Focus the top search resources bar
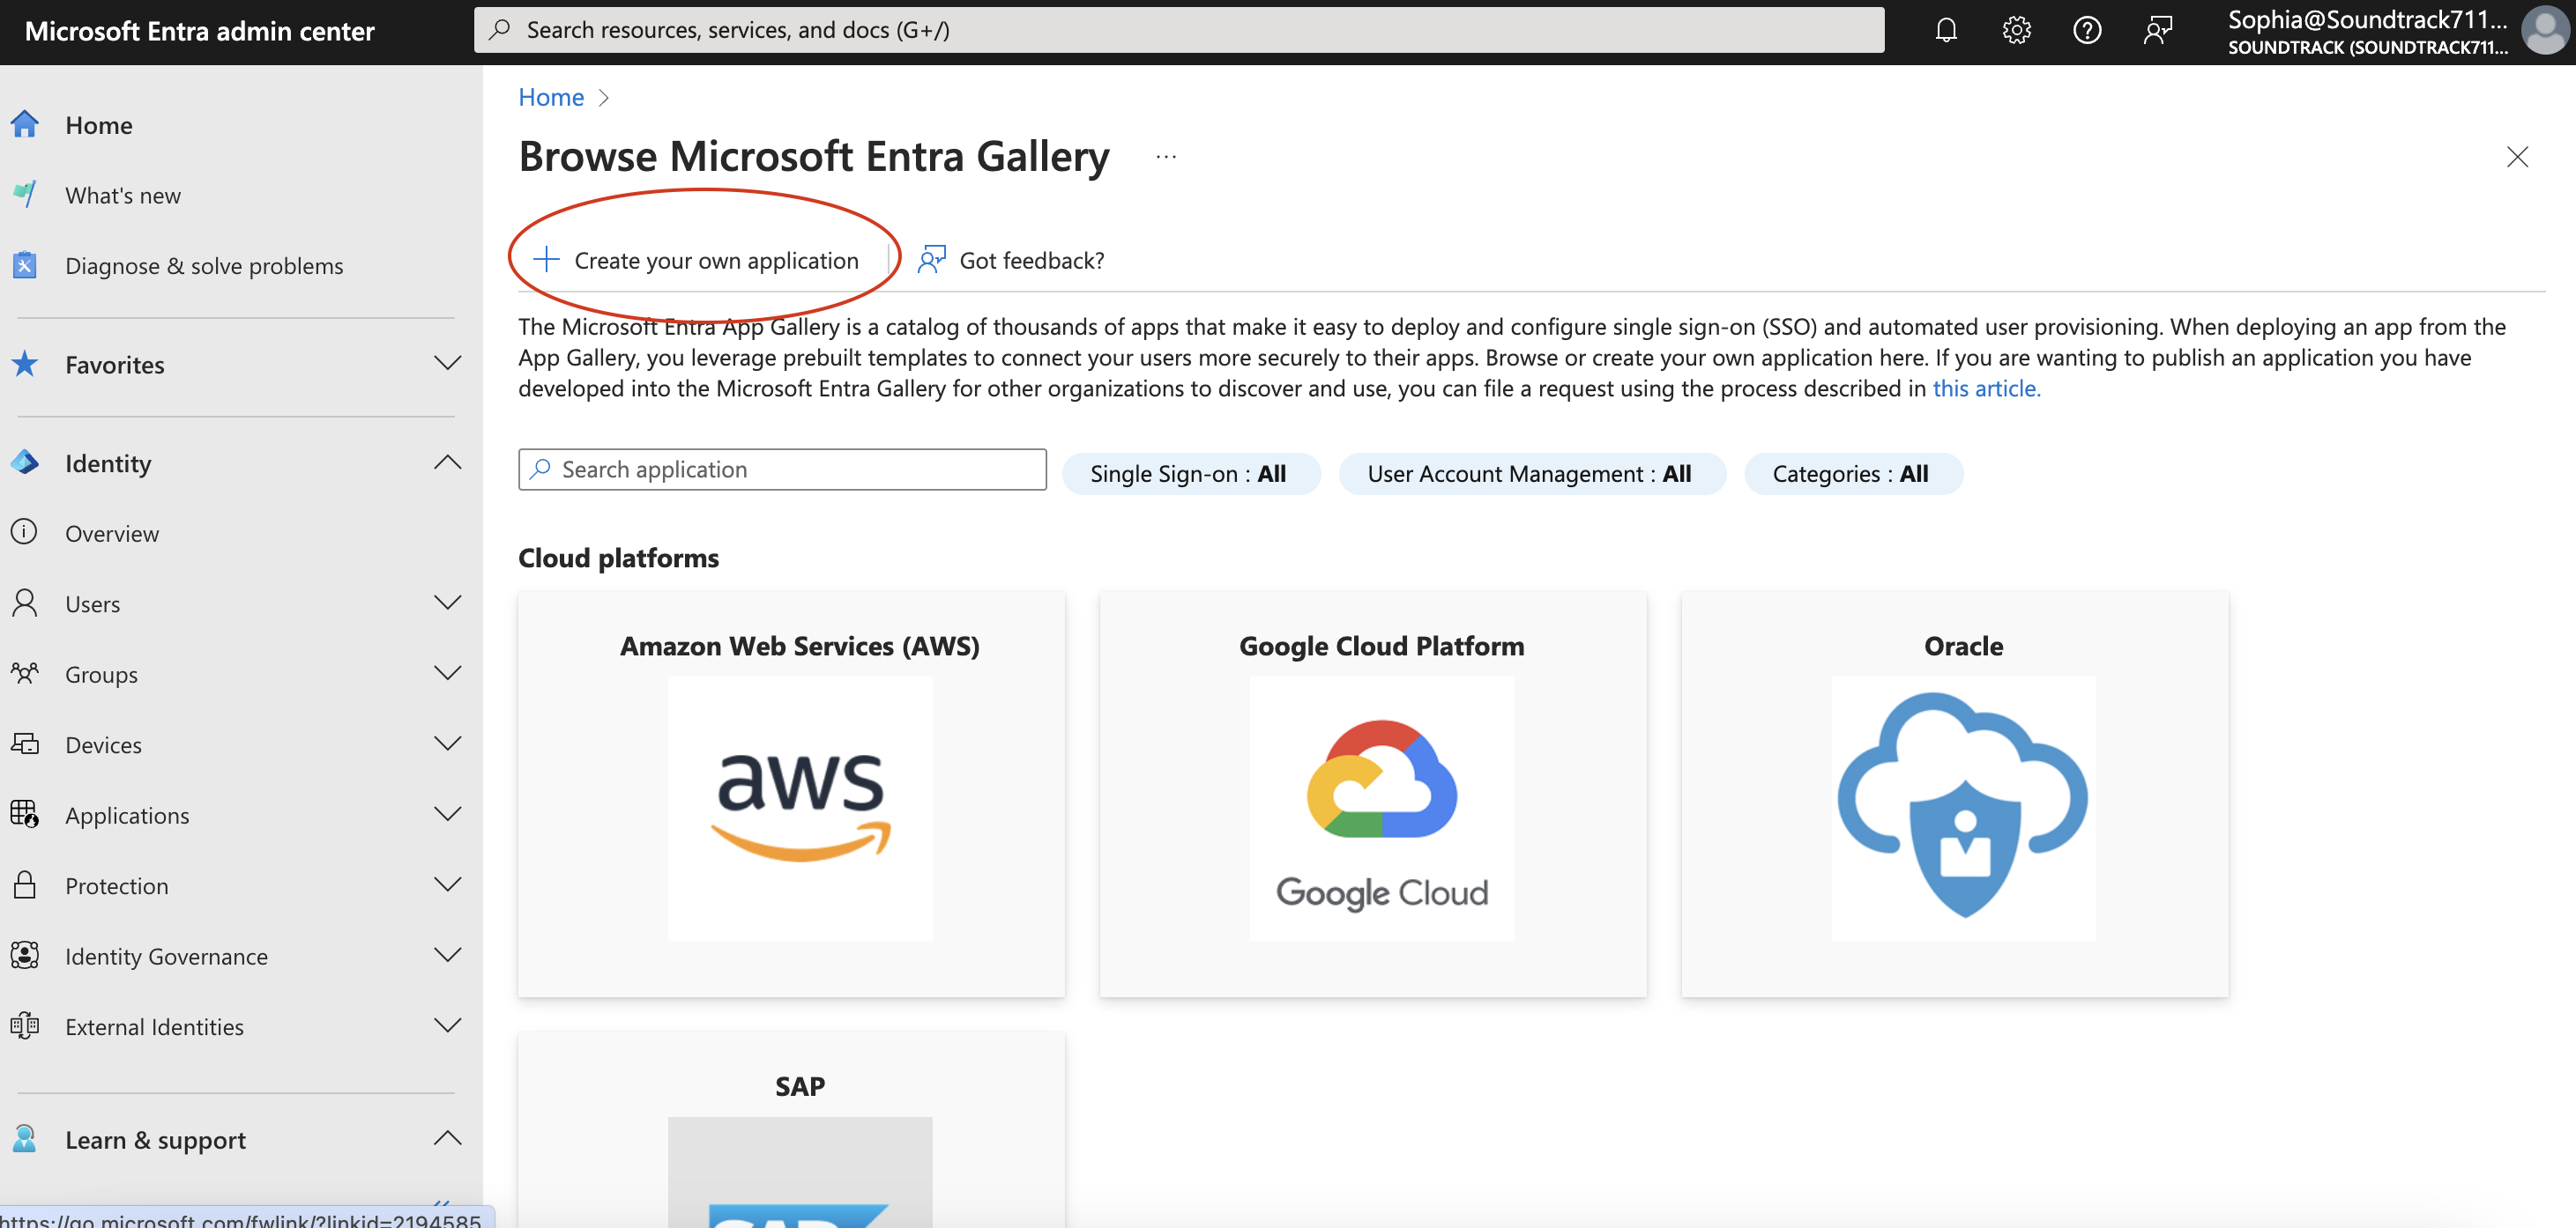This screenshot has width=2576, height=1228. click(x=1179, y=30)
